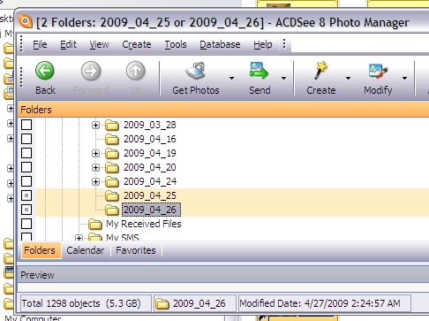Click the Modify paintbrush icon
429x321 pixels.
[378, 71]
